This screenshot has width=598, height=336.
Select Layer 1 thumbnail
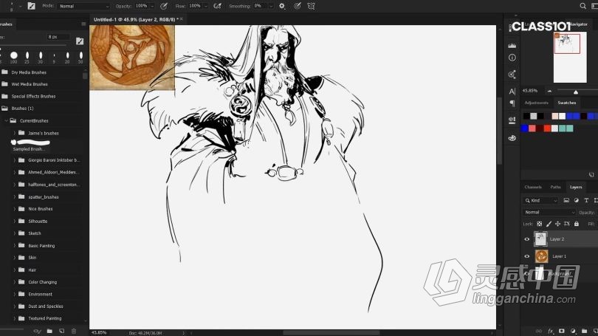pyautogui.click(x=542, y=256)
